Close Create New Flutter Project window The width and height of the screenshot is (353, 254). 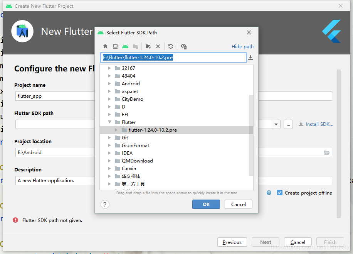[341, 6]
